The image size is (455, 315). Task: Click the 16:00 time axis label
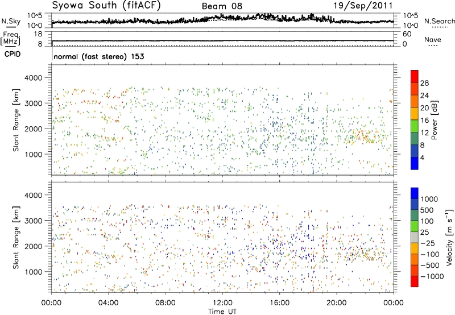pyautogui.click(x=279, y=303)
